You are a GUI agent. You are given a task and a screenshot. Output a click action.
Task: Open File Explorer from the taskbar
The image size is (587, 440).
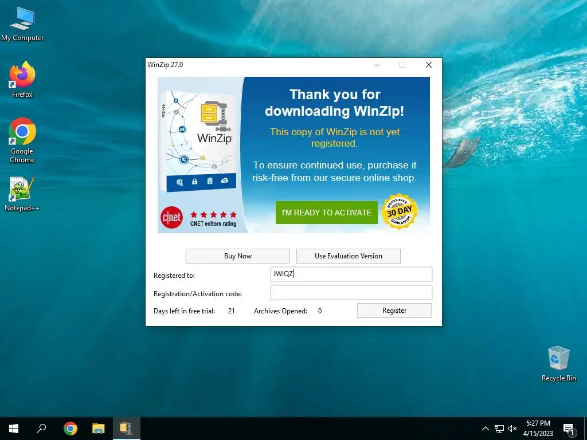(99, 429)
